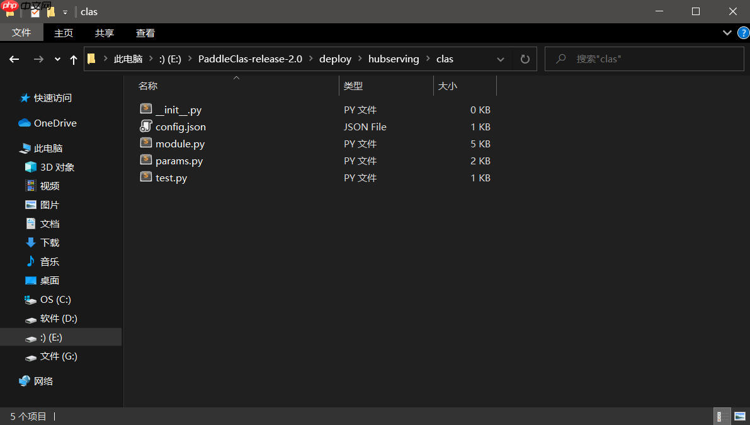
Task: Switch to the 查看 ribbon tab
Action: coord(145,33)
